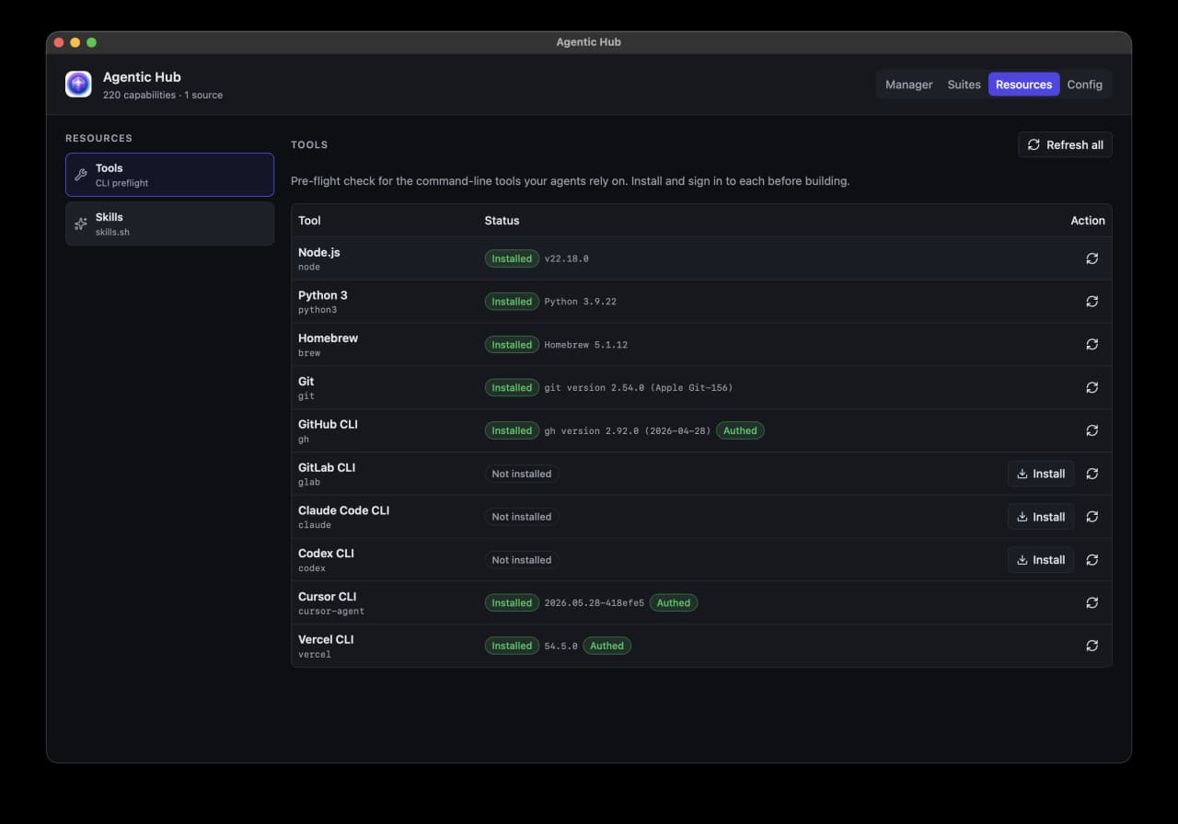Refresh the Node.js row status
The image size is (1178, 824).
(x=1092, y=258)
